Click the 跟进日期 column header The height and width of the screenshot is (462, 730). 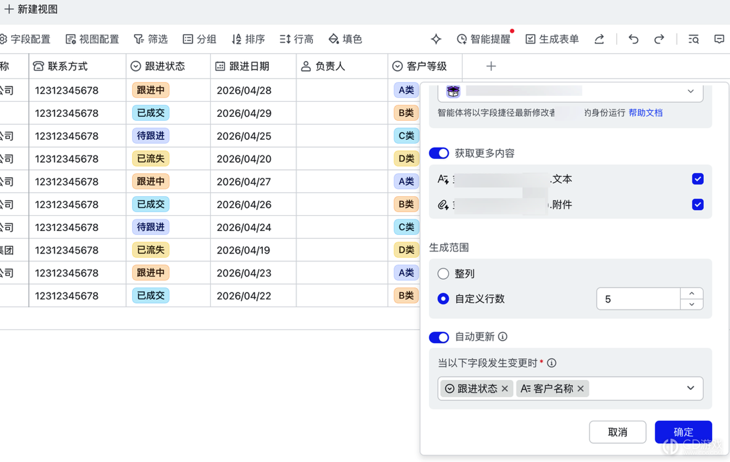(253, 66)
